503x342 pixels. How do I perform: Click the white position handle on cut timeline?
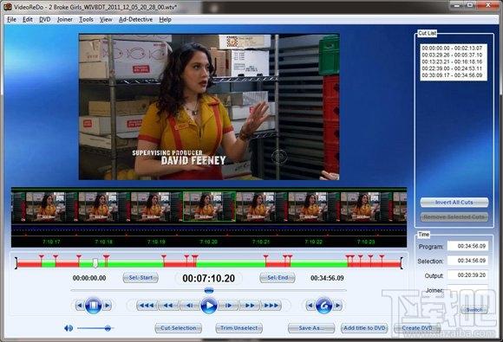point(95,263)
